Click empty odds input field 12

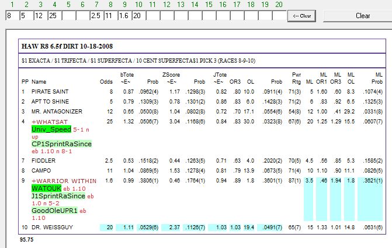click(167, 16)
